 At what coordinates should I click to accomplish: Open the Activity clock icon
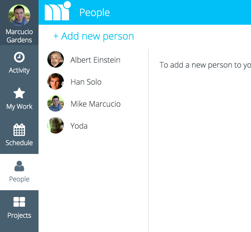(19, 57)
